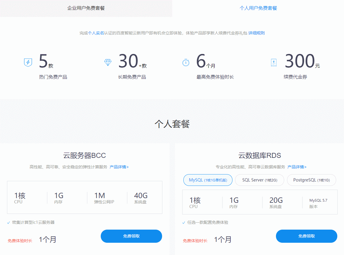Viewport: 344px width, 255px height.
Task: Select SQL Server (1核2G) configuration
Action: (259, 180)
